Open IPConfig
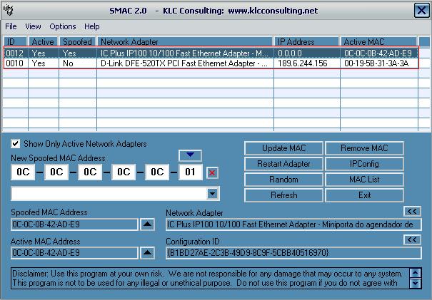Viewport: 432px width, 300px height. tap(364, 164)
